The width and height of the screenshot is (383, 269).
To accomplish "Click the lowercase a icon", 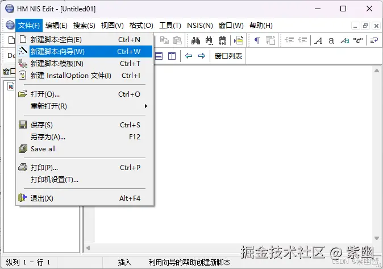I will (x=331, y=40).
